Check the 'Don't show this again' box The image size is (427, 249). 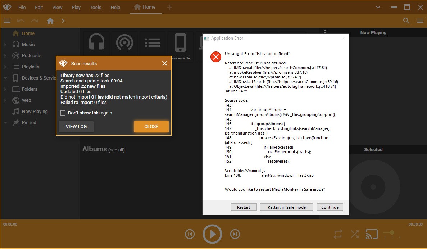point(63,113)
